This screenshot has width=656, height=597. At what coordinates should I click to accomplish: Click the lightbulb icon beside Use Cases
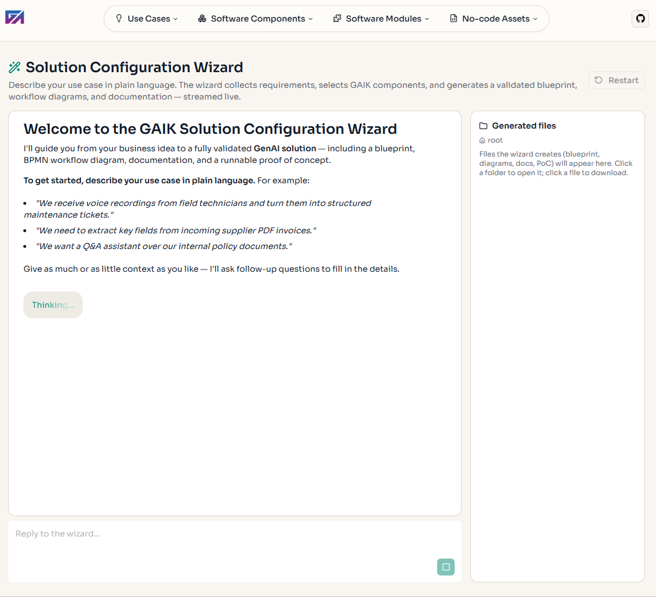point(119,19)
